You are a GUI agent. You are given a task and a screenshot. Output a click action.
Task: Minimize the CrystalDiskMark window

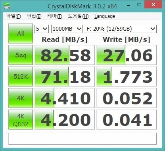coord(129,5)
